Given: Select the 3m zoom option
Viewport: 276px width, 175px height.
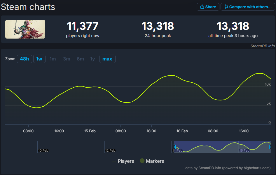Looking at the screenshot, I should coord(67,59).
